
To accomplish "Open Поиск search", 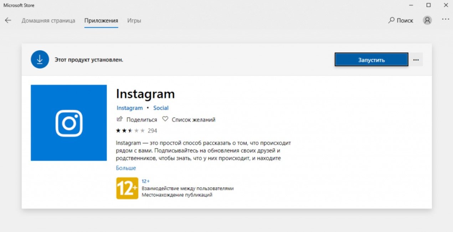I will tap(401, 21).
